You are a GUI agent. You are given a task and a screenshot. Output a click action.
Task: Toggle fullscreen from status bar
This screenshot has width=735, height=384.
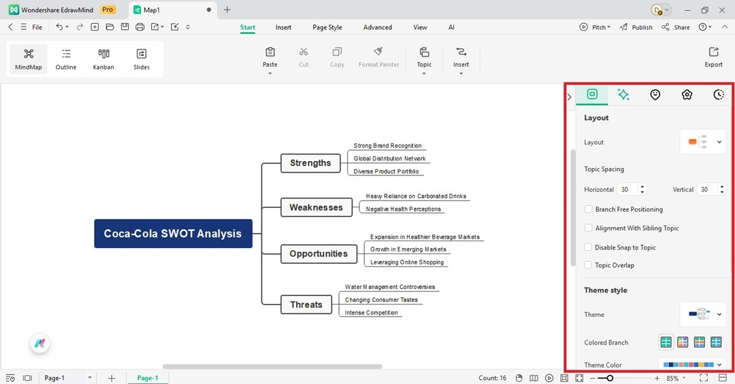click(x=704, y=378)
